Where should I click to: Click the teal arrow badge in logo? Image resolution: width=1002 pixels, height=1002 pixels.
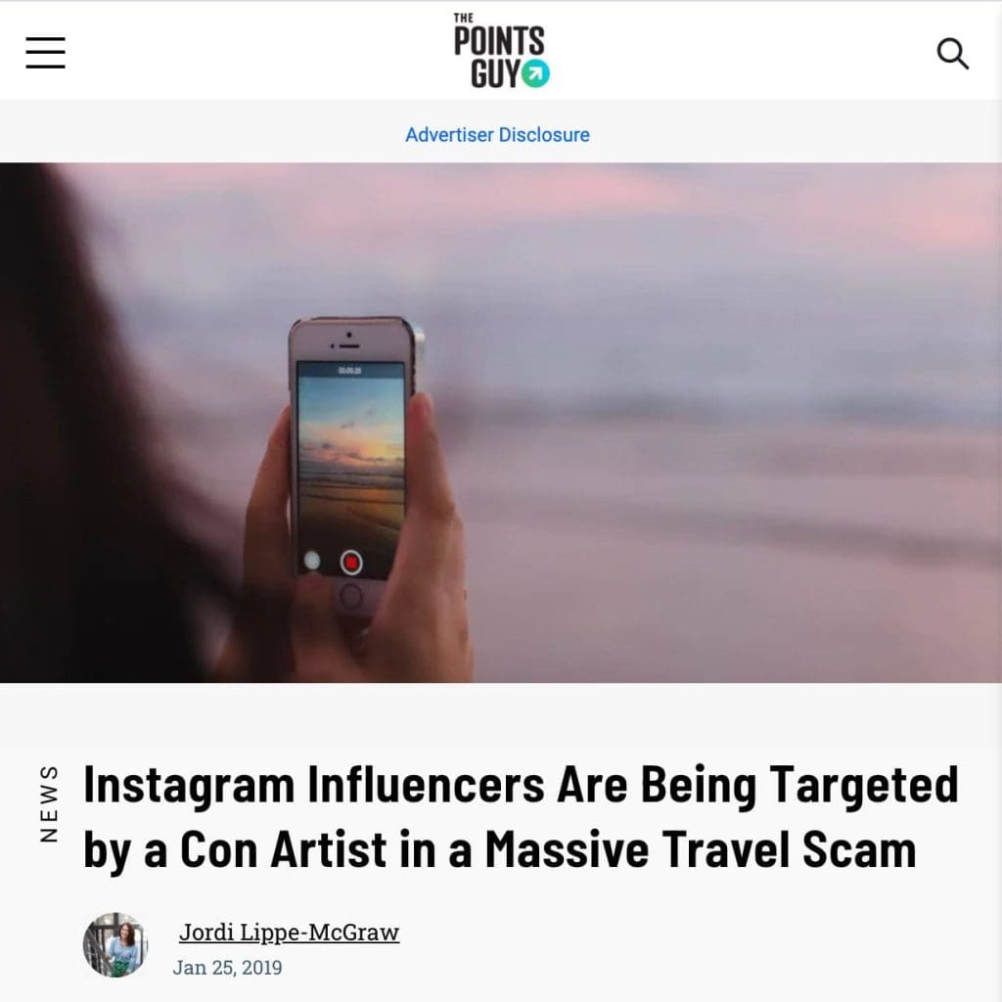tap(535, 74)
